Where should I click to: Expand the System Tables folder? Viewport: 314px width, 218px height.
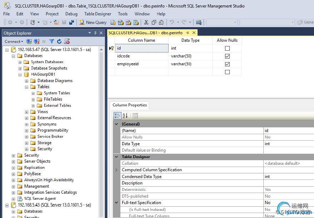click(33, 93)
